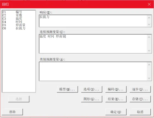Select column C2 常数 in variable list

click(19, 15)
